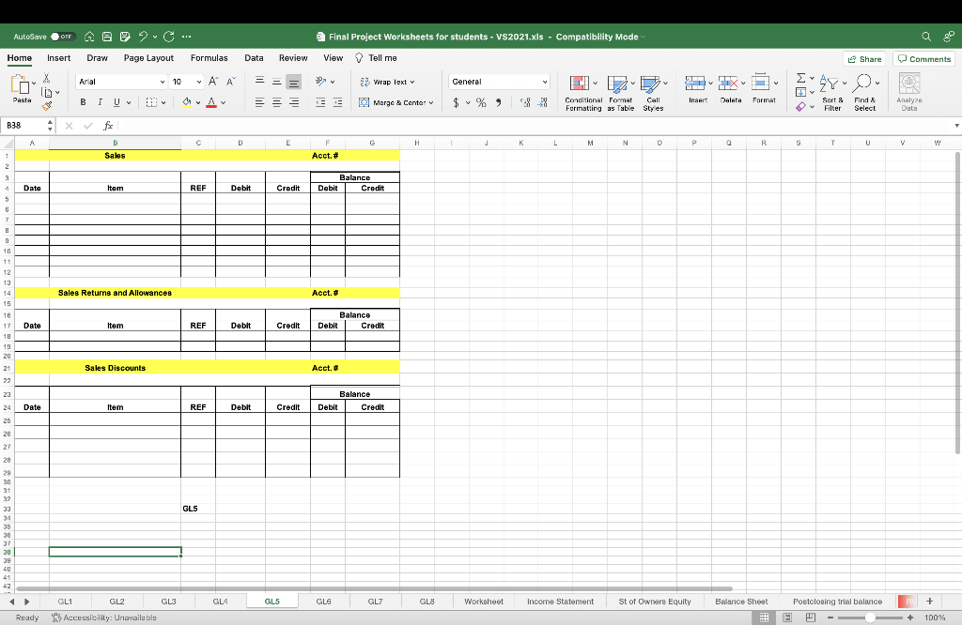Switch to the GL6 sheet tab
This screenshot has height=625, width=962.
[x=324, y=602]
